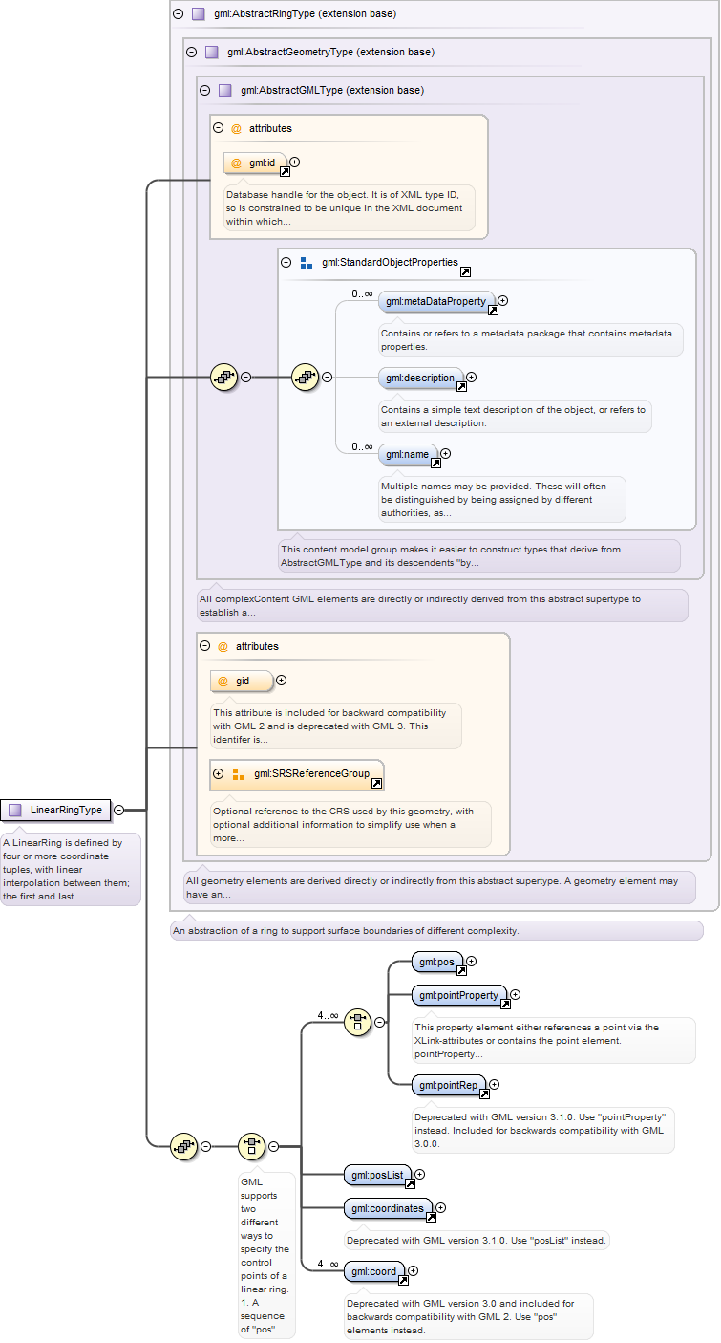Screen dimensions: 721x1343
Task: Collapse outer sequence beside StandardObjectProperties
Action: pos(245,377)
